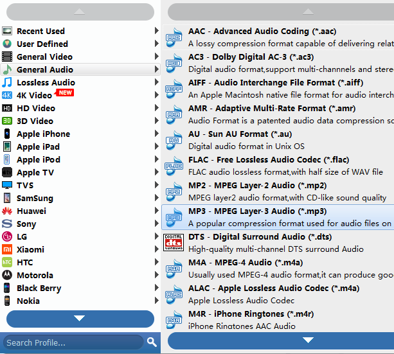Expand the SamSung submenu arrow

coord(157,198)
